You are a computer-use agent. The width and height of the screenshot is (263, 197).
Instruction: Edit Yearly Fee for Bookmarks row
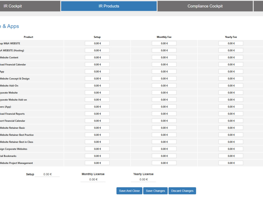pyautogui.click(x=231, y=156)
